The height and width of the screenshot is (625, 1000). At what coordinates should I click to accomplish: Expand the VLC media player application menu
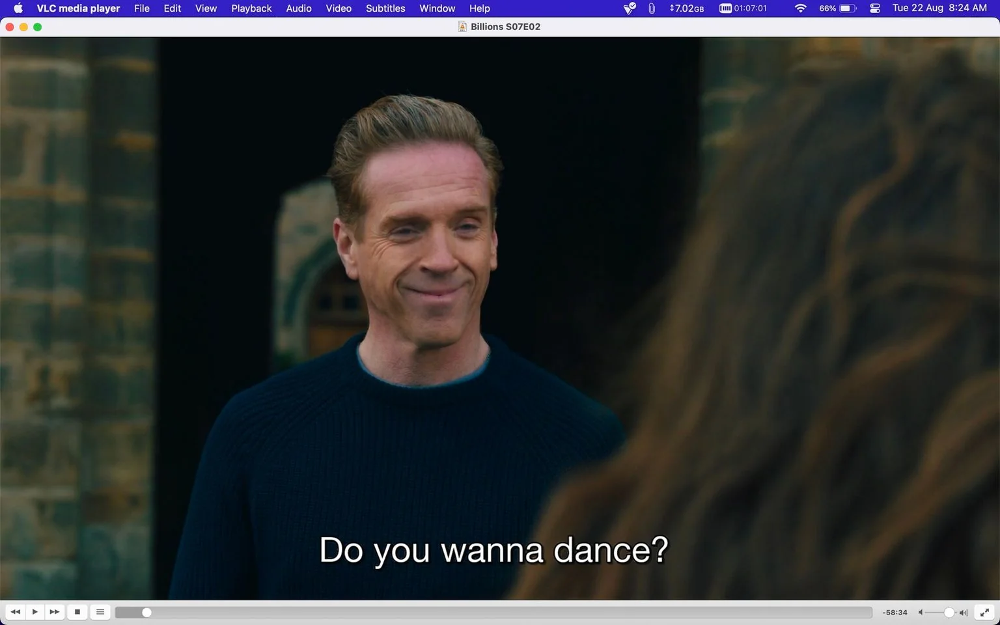[x=78, y=8]
